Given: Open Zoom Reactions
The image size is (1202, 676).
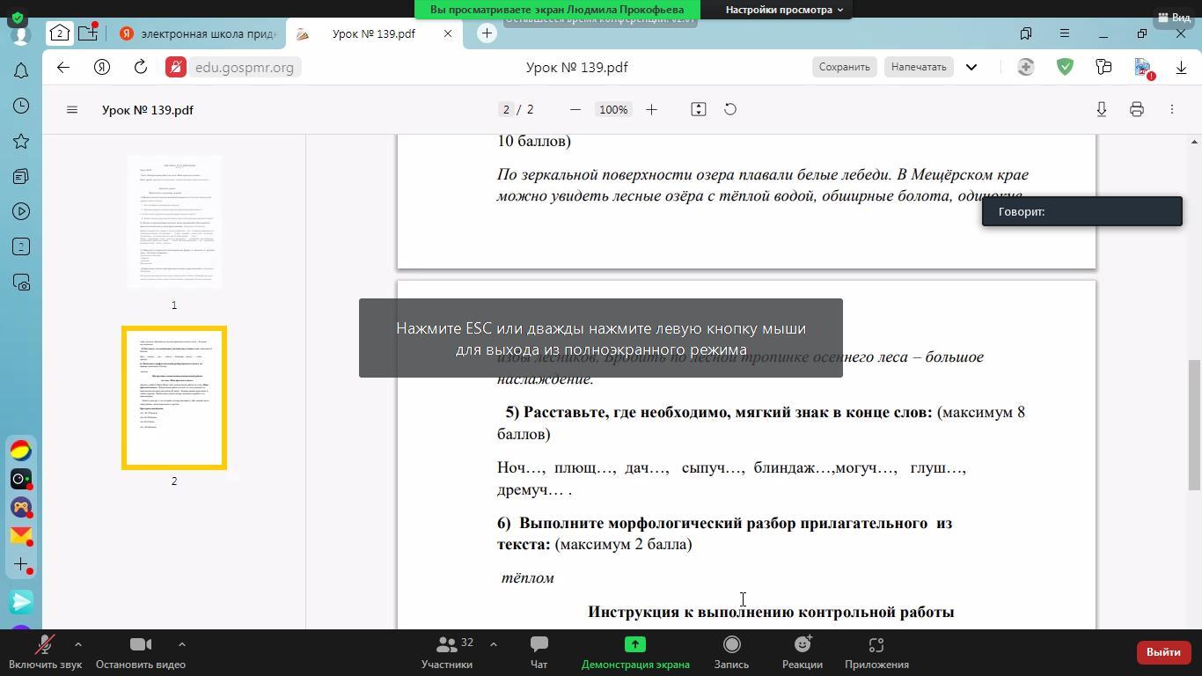Looking at the screenshot, I should tap(803, 652).
